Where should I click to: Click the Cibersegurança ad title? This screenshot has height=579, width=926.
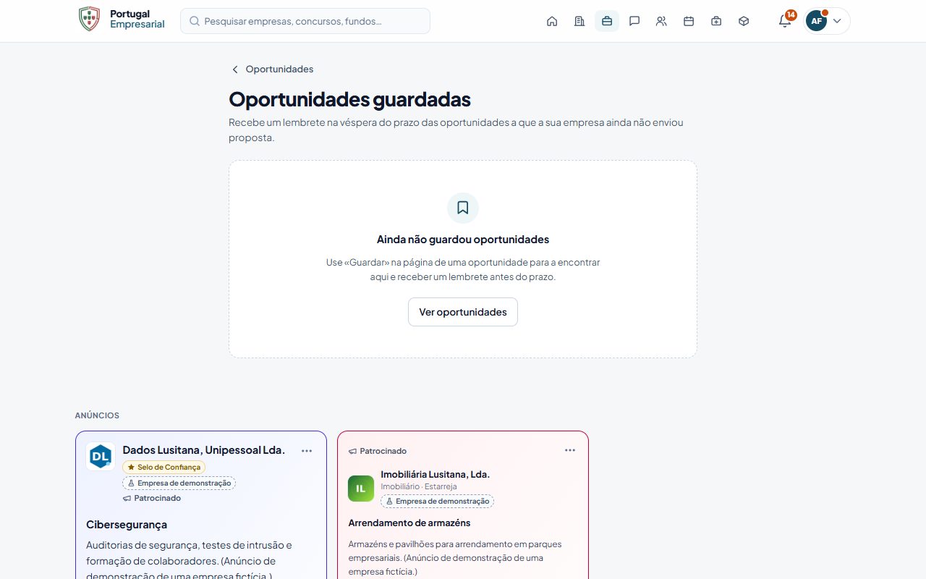[x=127, y=525]
